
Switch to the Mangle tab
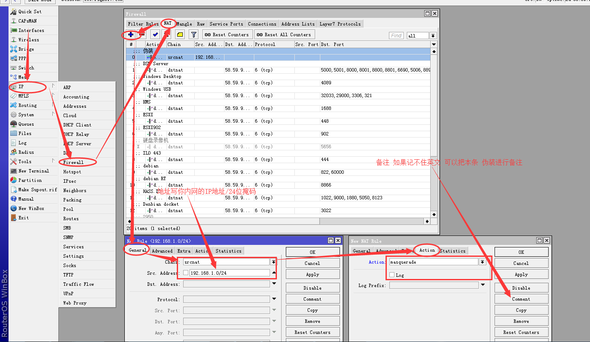(184, 24)
